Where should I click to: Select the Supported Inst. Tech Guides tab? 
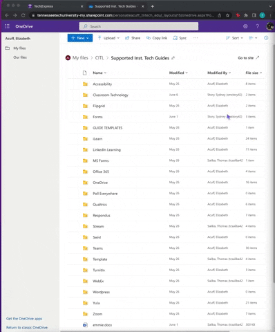coord(116,6)
